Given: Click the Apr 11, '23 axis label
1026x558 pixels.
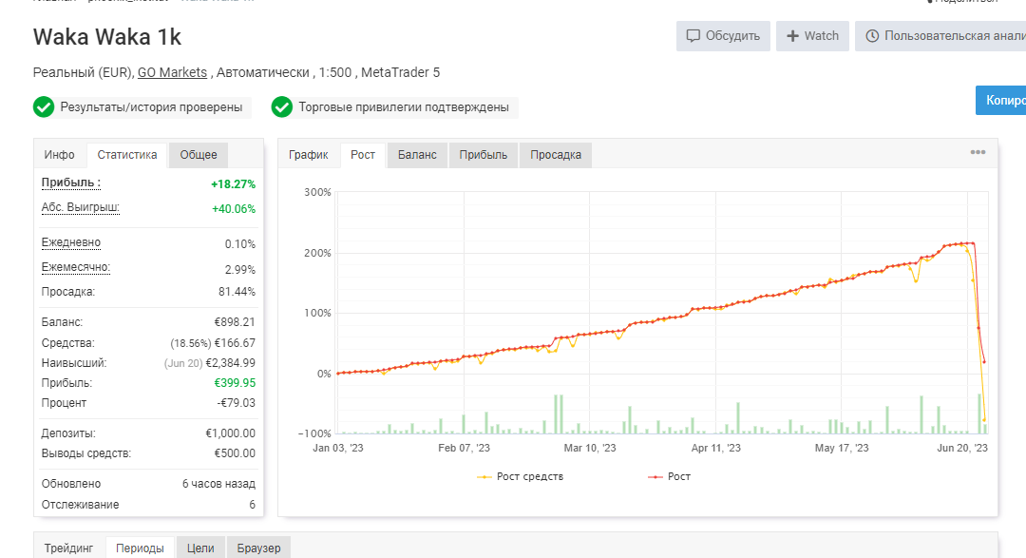Looking at the screenshot, I should pos(716,448).
